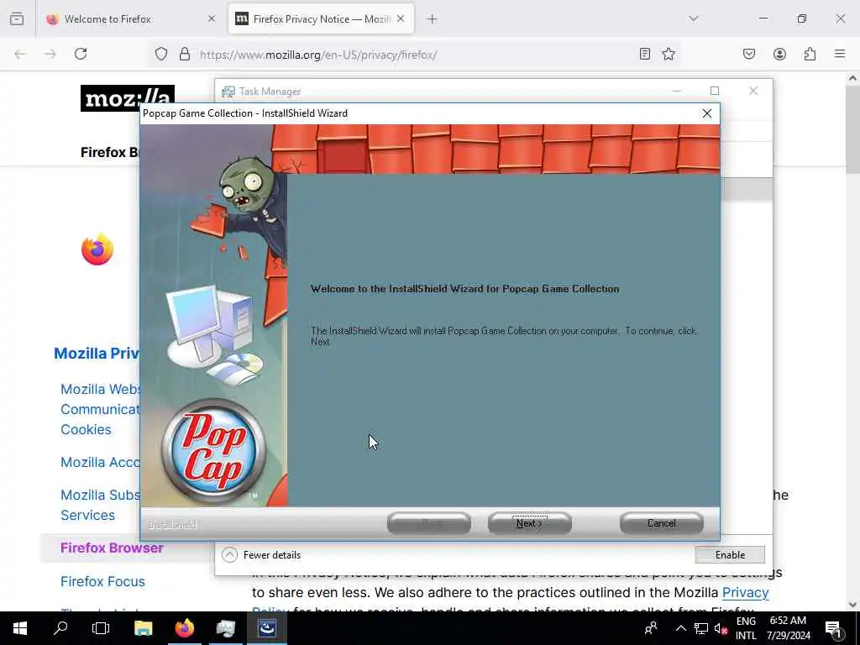The width and height of the screenshot is (860, 645).
Task: Restore down the Firefox window
Action: pyautogui.click(x=802, y=18)
